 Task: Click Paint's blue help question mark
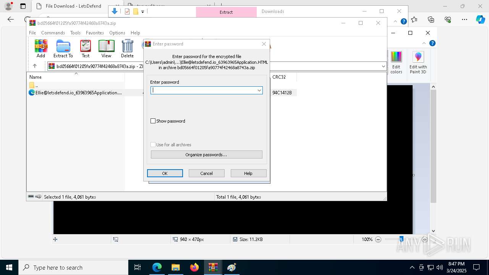point(432,43)
